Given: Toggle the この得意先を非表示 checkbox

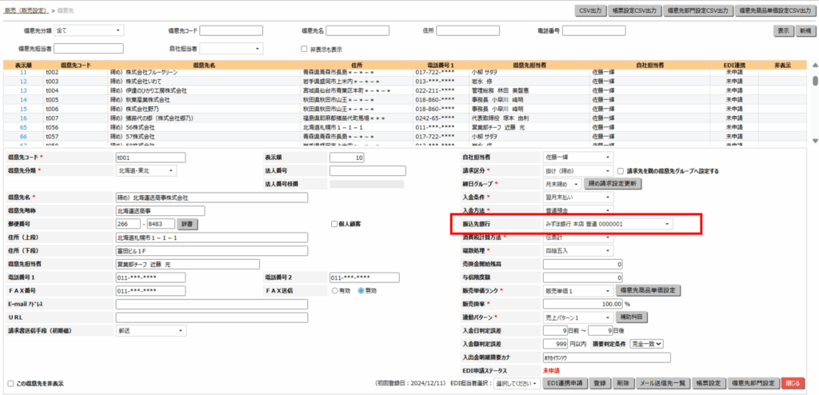Looking at the screenshot, I should [10, 383].
